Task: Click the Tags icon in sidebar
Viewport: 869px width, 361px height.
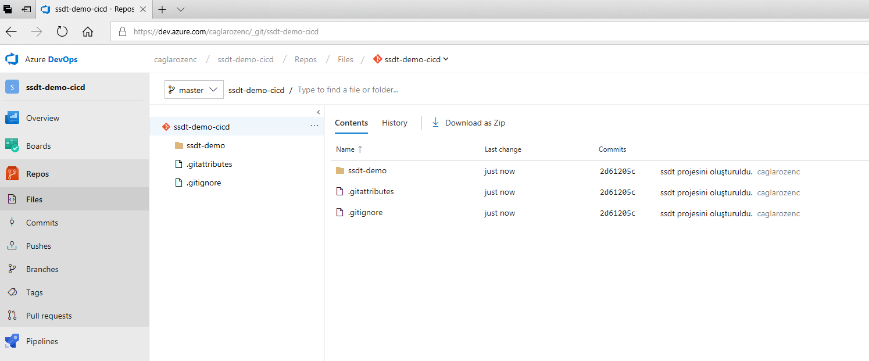Action: click(12, 292)
